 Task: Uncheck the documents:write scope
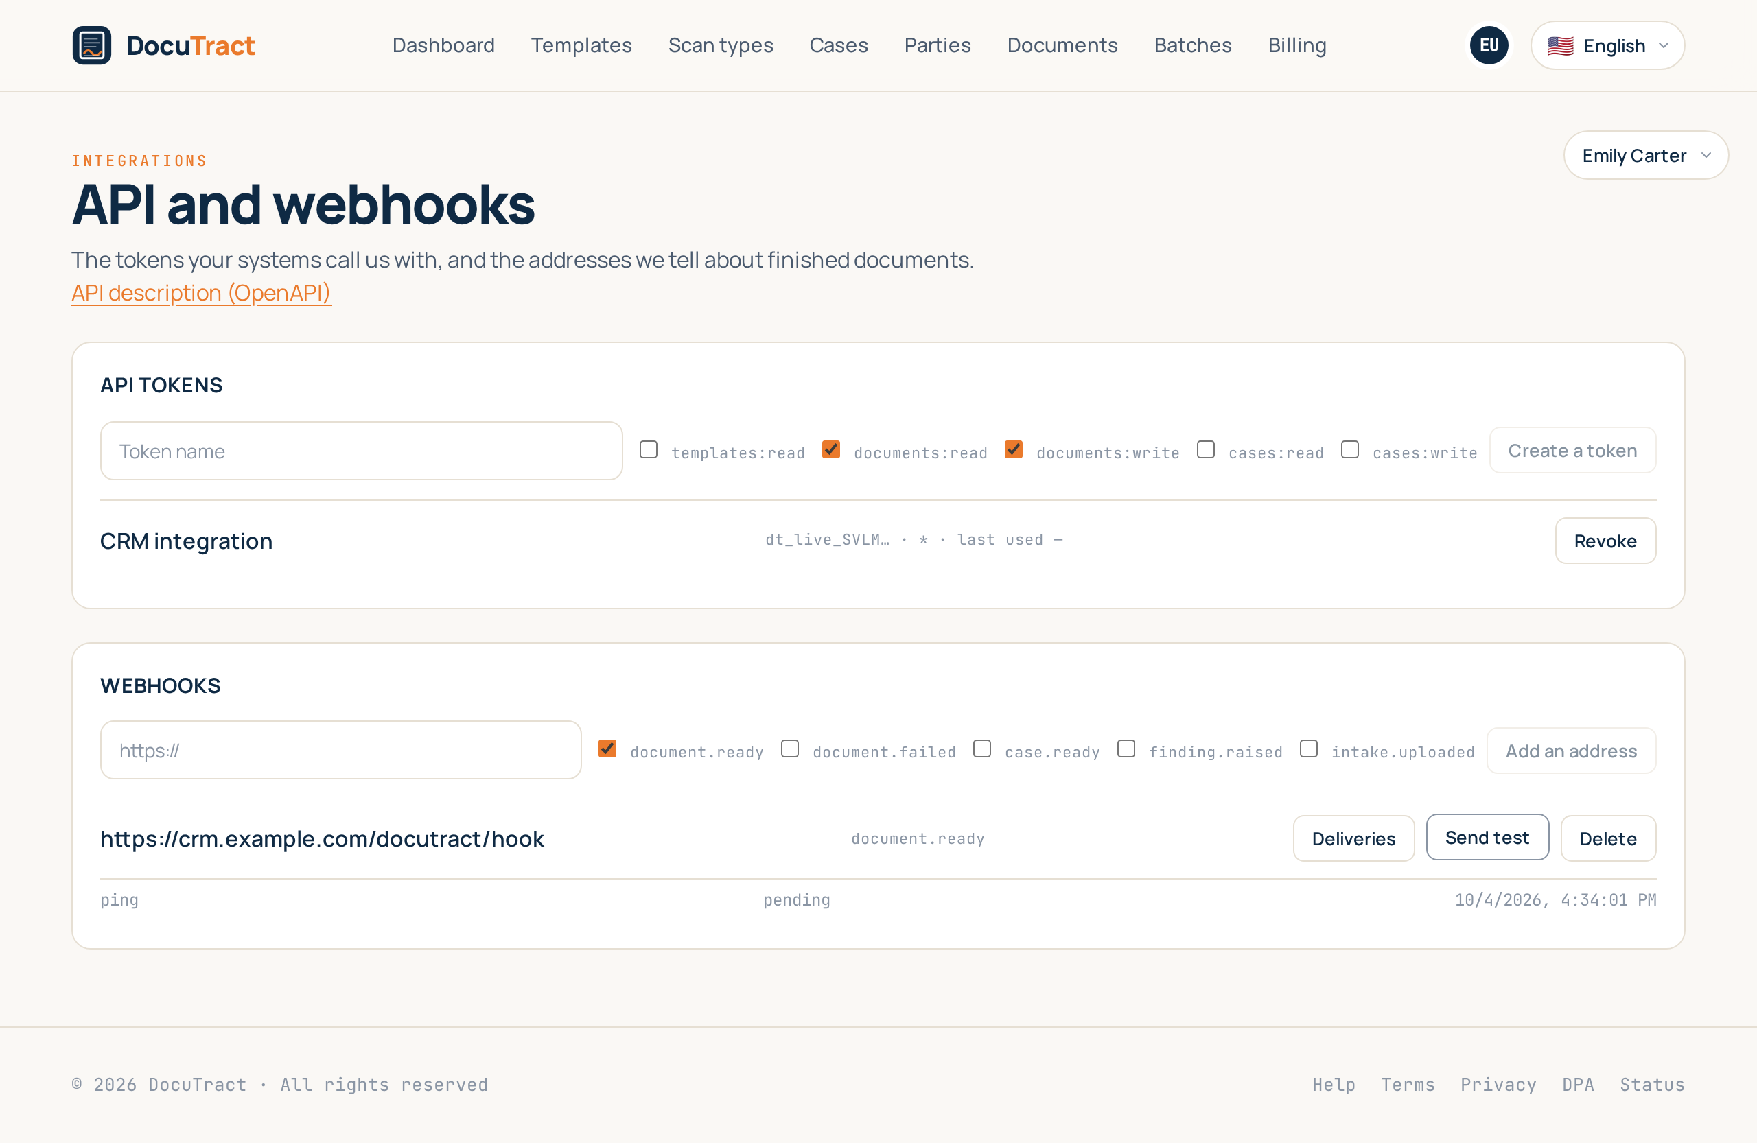1014,449
